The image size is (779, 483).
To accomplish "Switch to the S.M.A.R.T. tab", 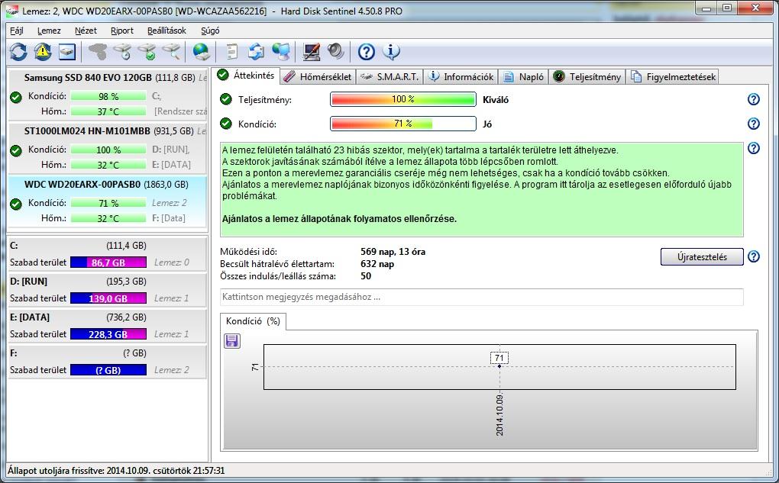I will pyautogui.click(x=389, y=77).
